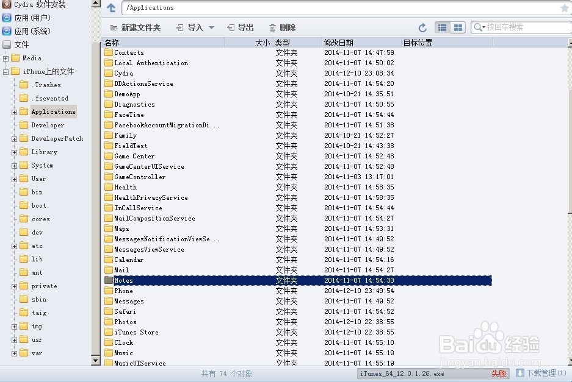Click the Clock folder icon
This screenshot has width=572, height=382.
108,342
